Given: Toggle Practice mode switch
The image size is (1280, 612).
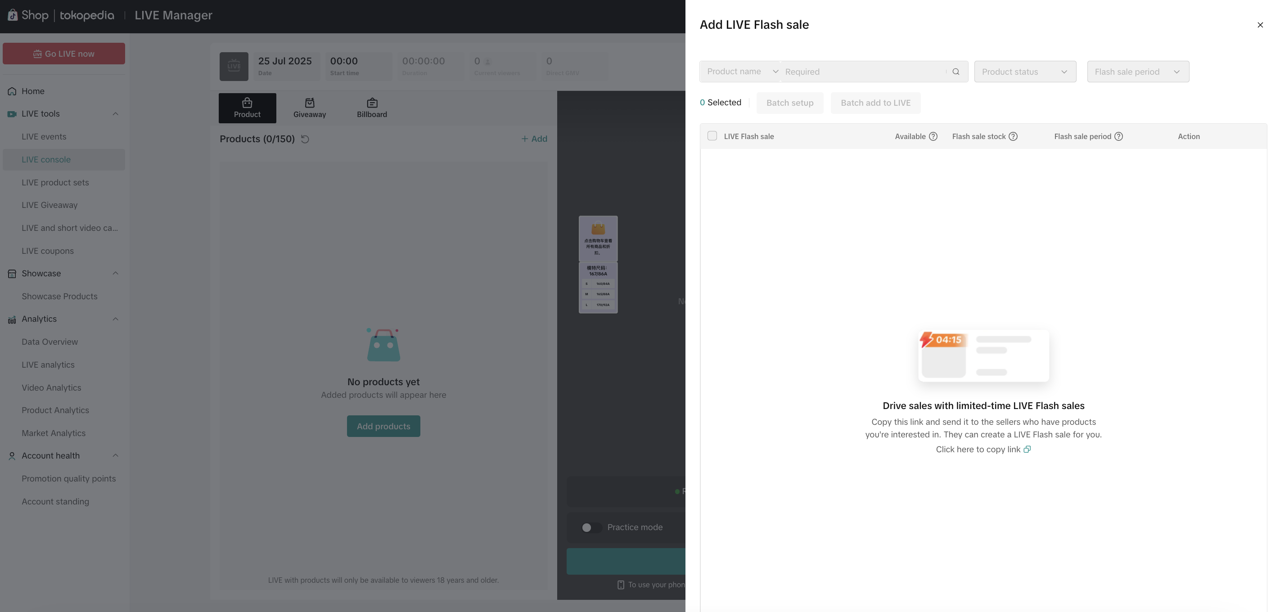Looking at the screenshot, I should pos(591,527).
